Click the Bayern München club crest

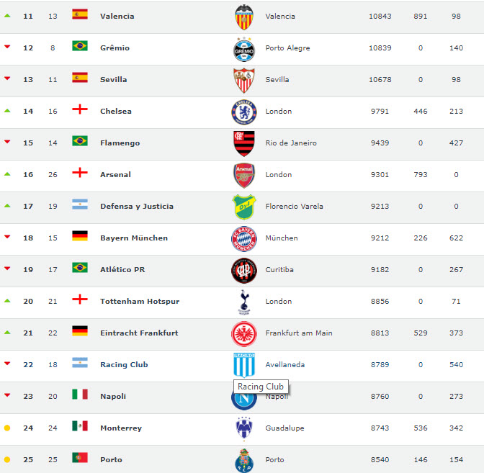click(244, 238)
